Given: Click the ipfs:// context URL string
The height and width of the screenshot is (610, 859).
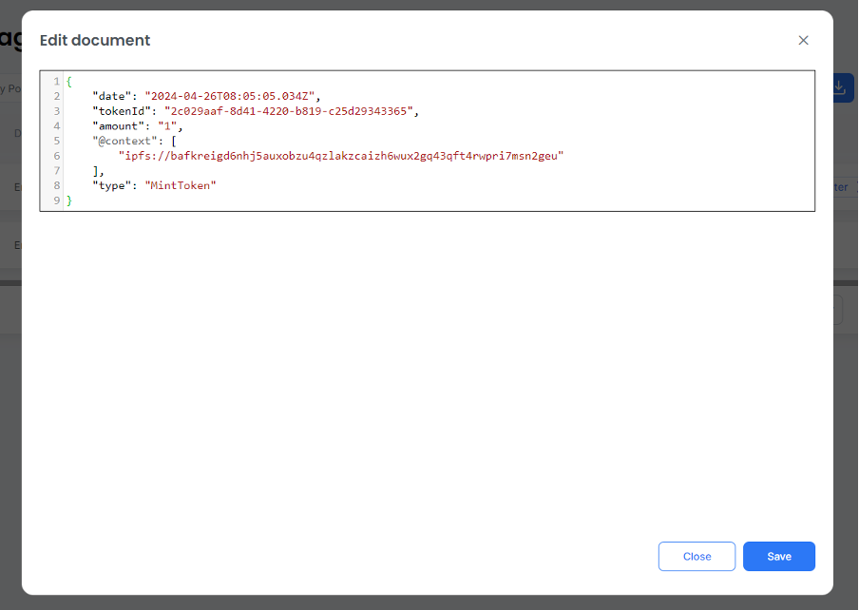Looking at the screenshot, I should tap(341, 156).
